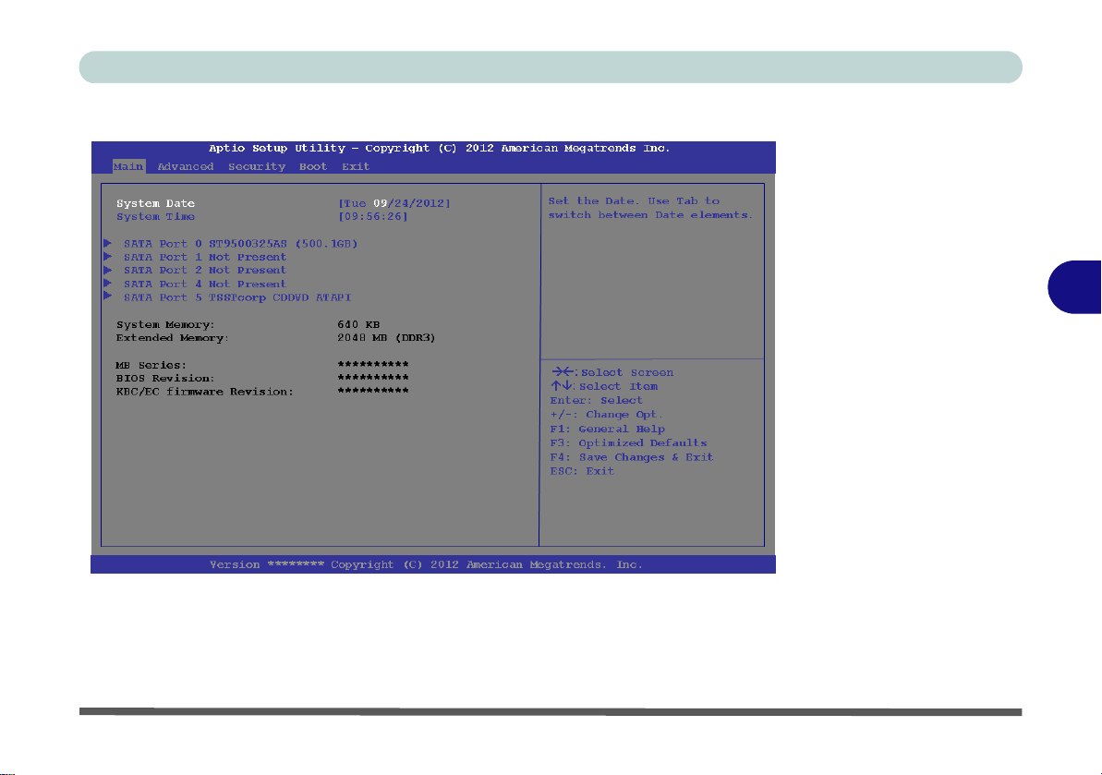Open the Advanced tab

pyautogui.click(x=186, y=166)
